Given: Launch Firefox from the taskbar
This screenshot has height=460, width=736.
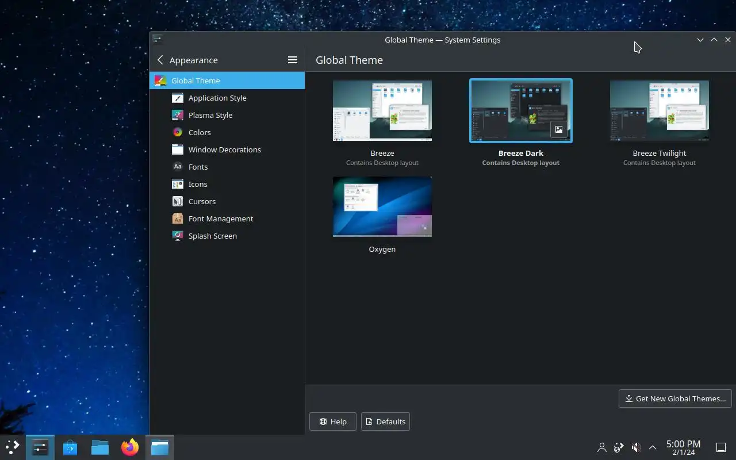Looking at the screenshot, I should coord(130,447).
